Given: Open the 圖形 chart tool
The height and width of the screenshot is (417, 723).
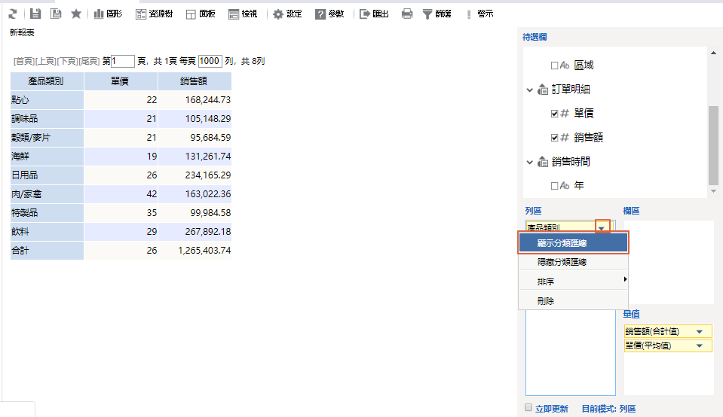Looking at the screenshot, I should pos(108,14).
